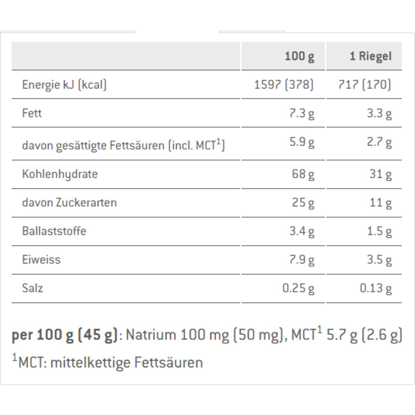Select the 3.4 g fibre value
This screenshot has height=415, width=415.
tap(302, 231)
